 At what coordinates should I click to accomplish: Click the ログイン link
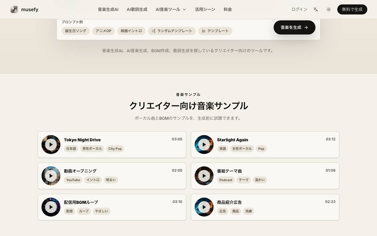pos(299,9)
